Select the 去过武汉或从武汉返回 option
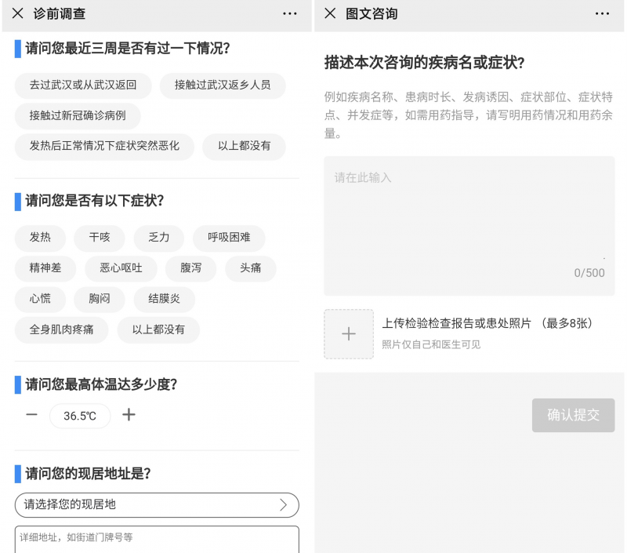 pos(83,85)
